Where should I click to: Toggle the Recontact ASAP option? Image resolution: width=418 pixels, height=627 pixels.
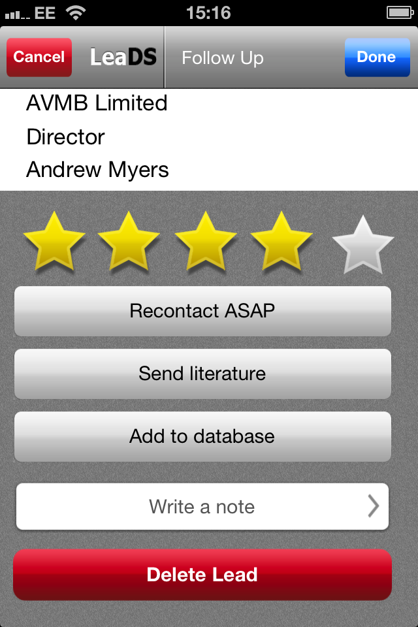pyautogui.click(x=203, y=311)
